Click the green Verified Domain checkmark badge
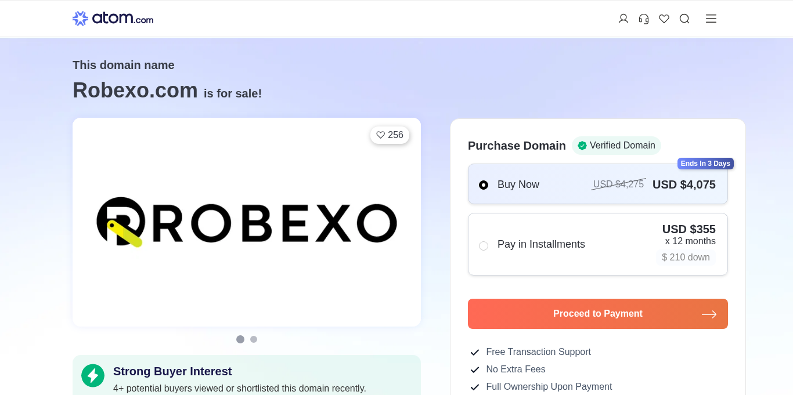Image resolution: width=793 pixels, height=395 pixels. [582, 146]
